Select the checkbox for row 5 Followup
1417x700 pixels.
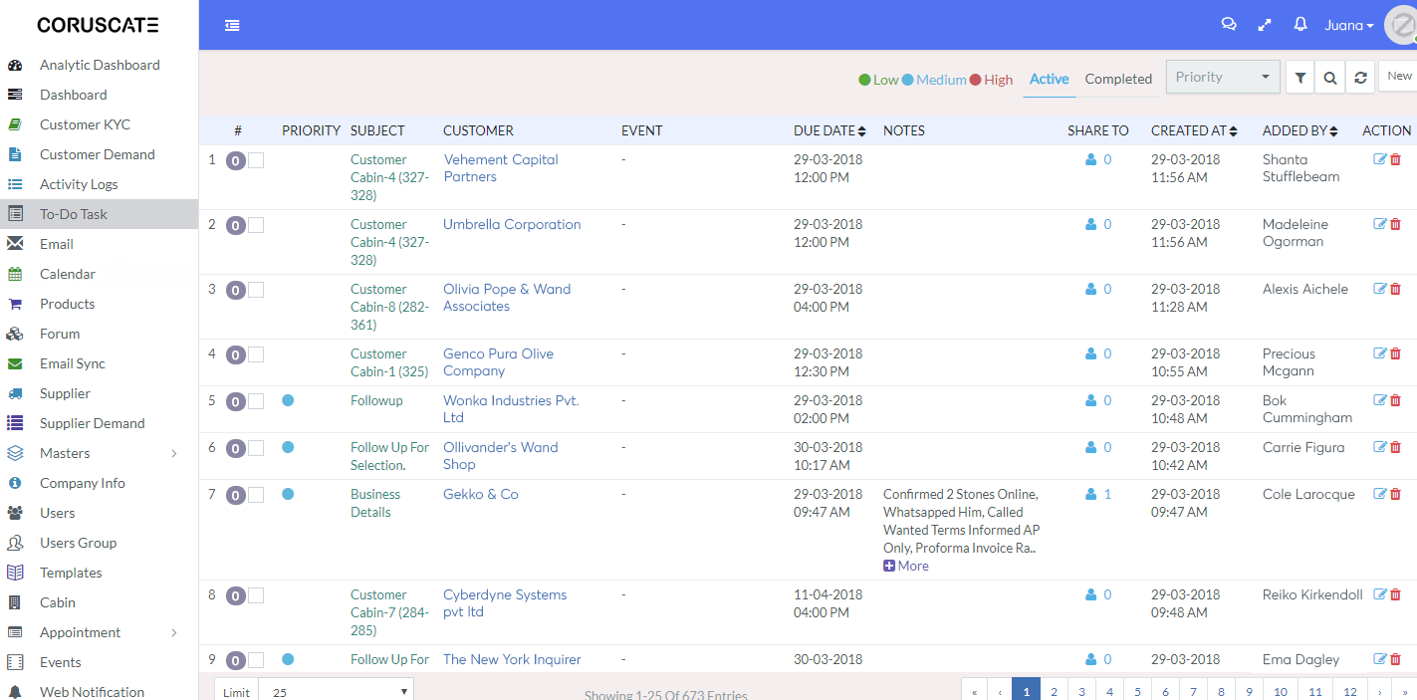point(256,401)
